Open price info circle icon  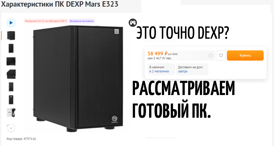pos(211,56)
